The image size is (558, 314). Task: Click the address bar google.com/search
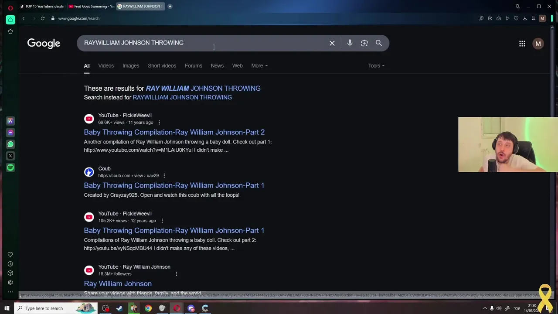point(79,18)
